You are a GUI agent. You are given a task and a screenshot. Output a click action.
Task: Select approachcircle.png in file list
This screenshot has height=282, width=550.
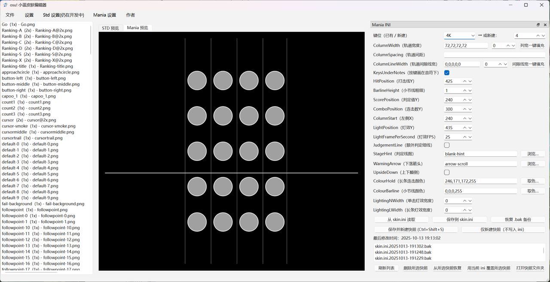[40, 73]
